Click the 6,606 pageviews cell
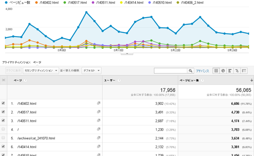Viewport: 254px width, 156px height. tap(235, 104)
